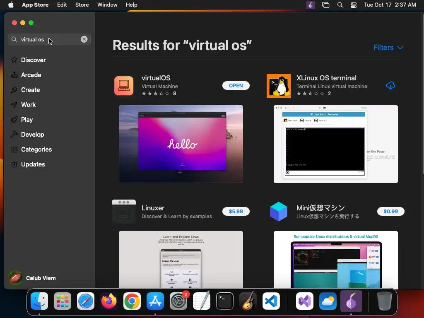Open the XLinux OS terminal penguin icon

point(279,86)
